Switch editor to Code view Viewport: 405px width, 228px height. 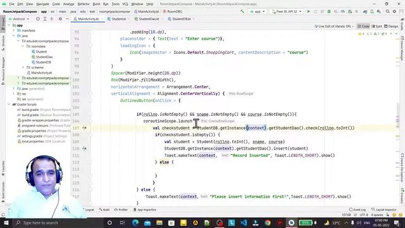tap(363, 27)
